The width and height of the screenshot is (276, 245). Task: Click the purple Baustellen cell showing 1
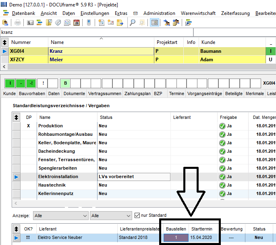pos(176,238)
